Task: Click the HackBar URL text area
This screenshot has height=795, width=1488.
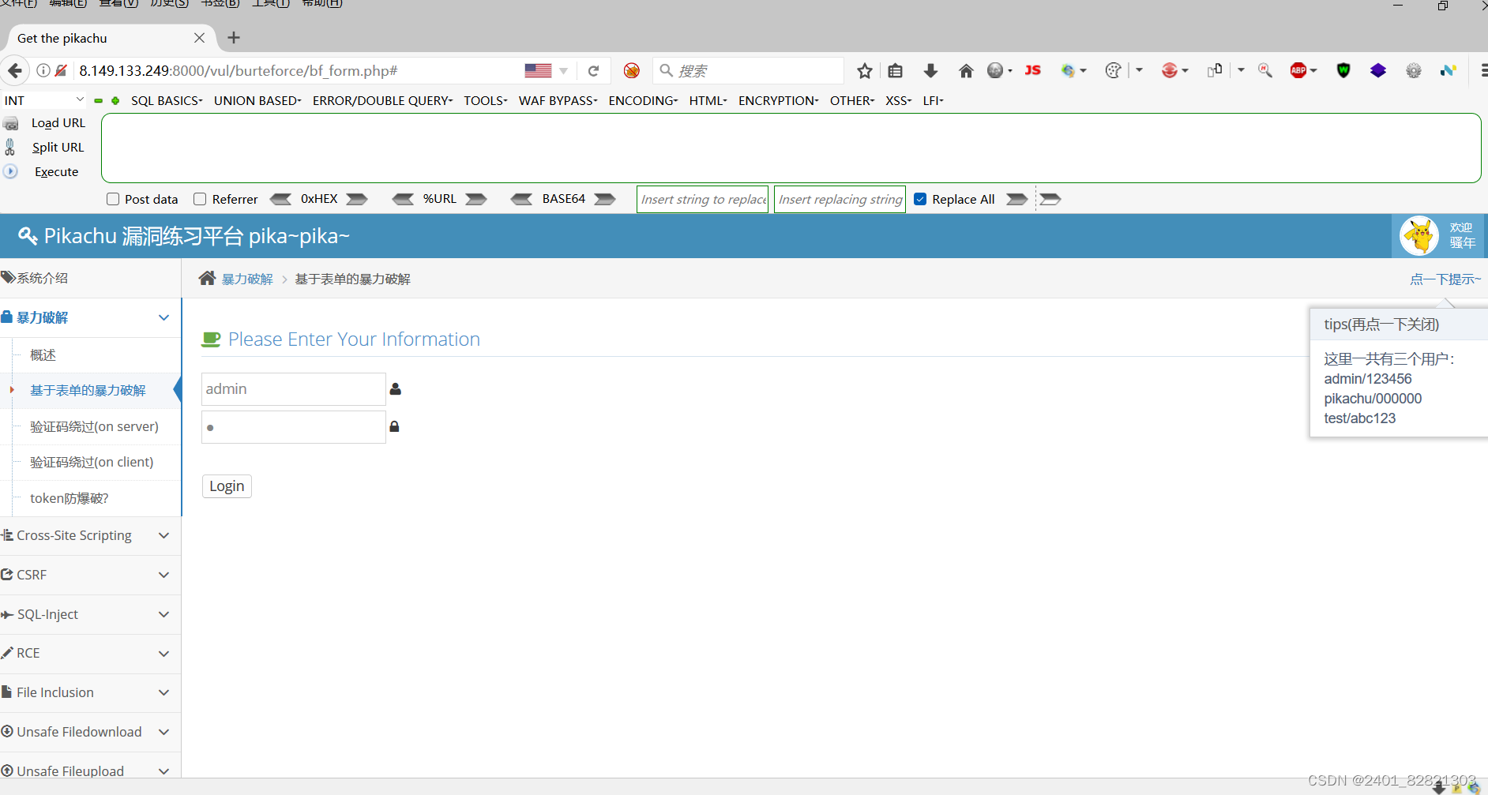Action: tap(791, 148)
